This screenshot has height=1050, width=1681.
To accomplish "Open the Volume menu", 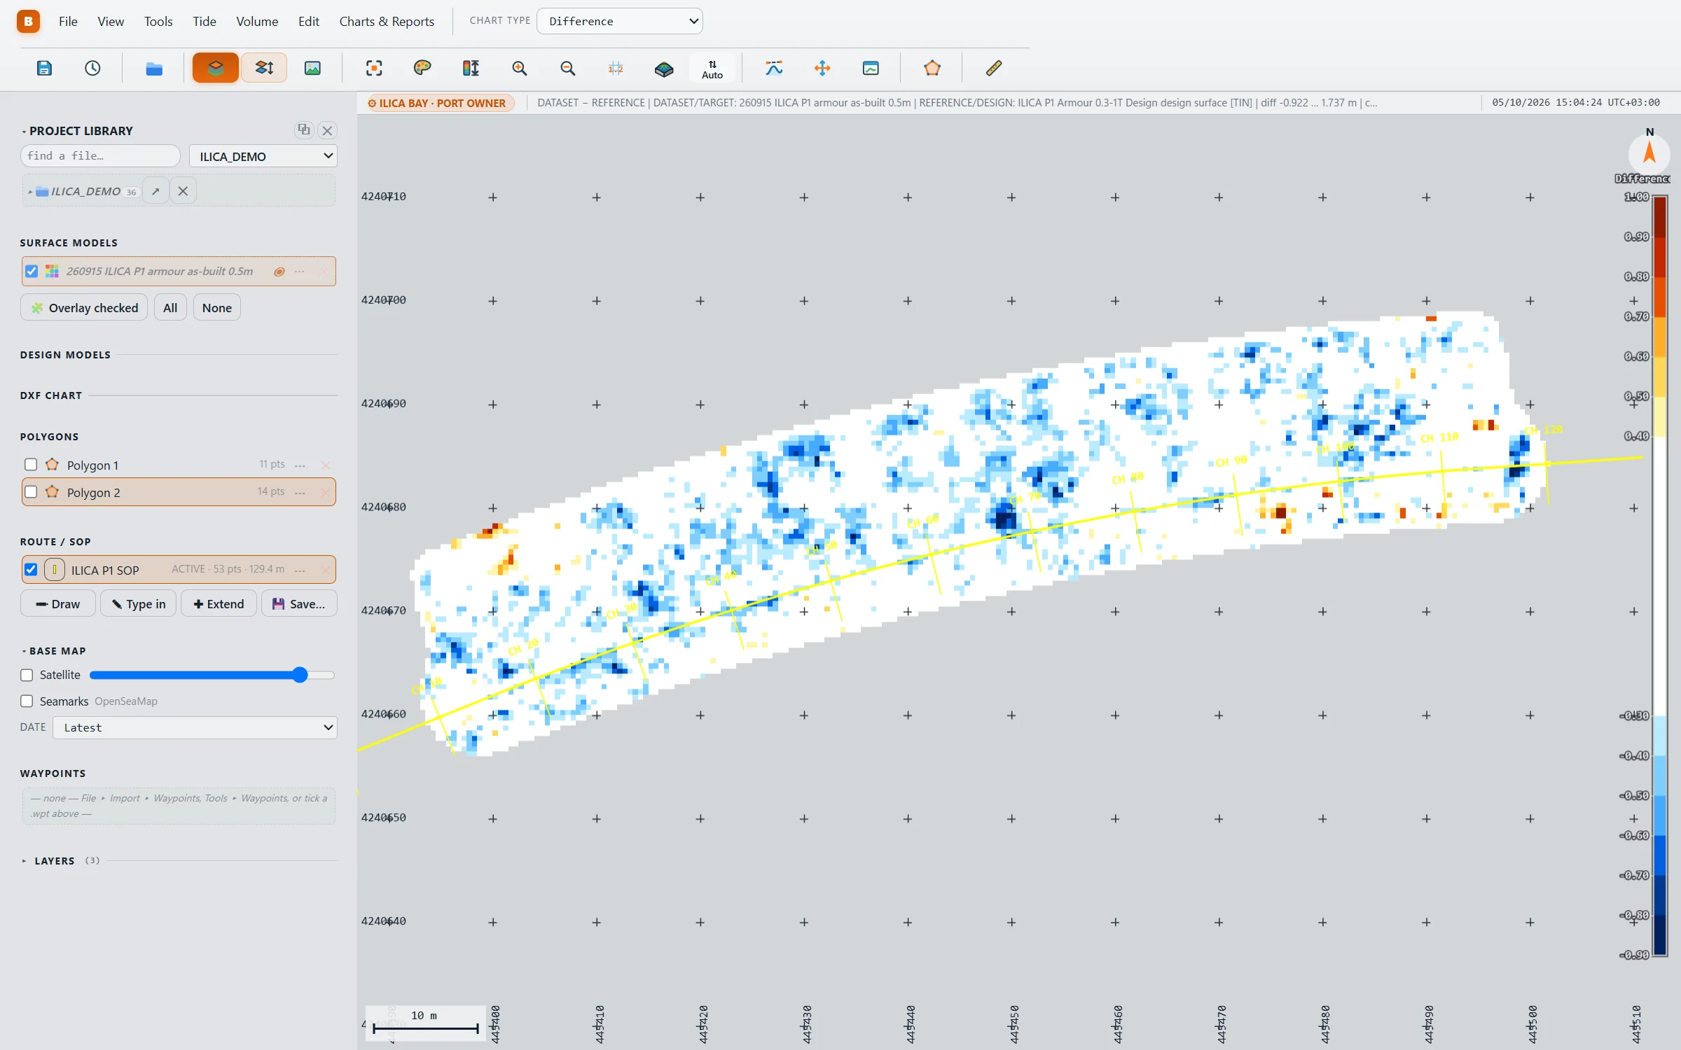I will (257, 21).
